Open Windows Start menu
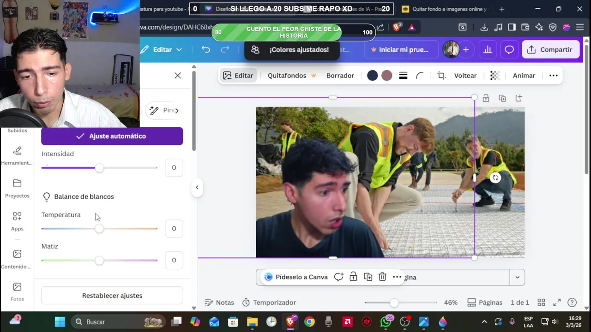The width and height of the screenshot is (591, 332). [x=60, y=322]
